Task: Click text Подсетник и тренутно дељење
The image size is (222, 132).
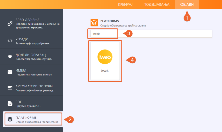Action: tap(34, 75)
